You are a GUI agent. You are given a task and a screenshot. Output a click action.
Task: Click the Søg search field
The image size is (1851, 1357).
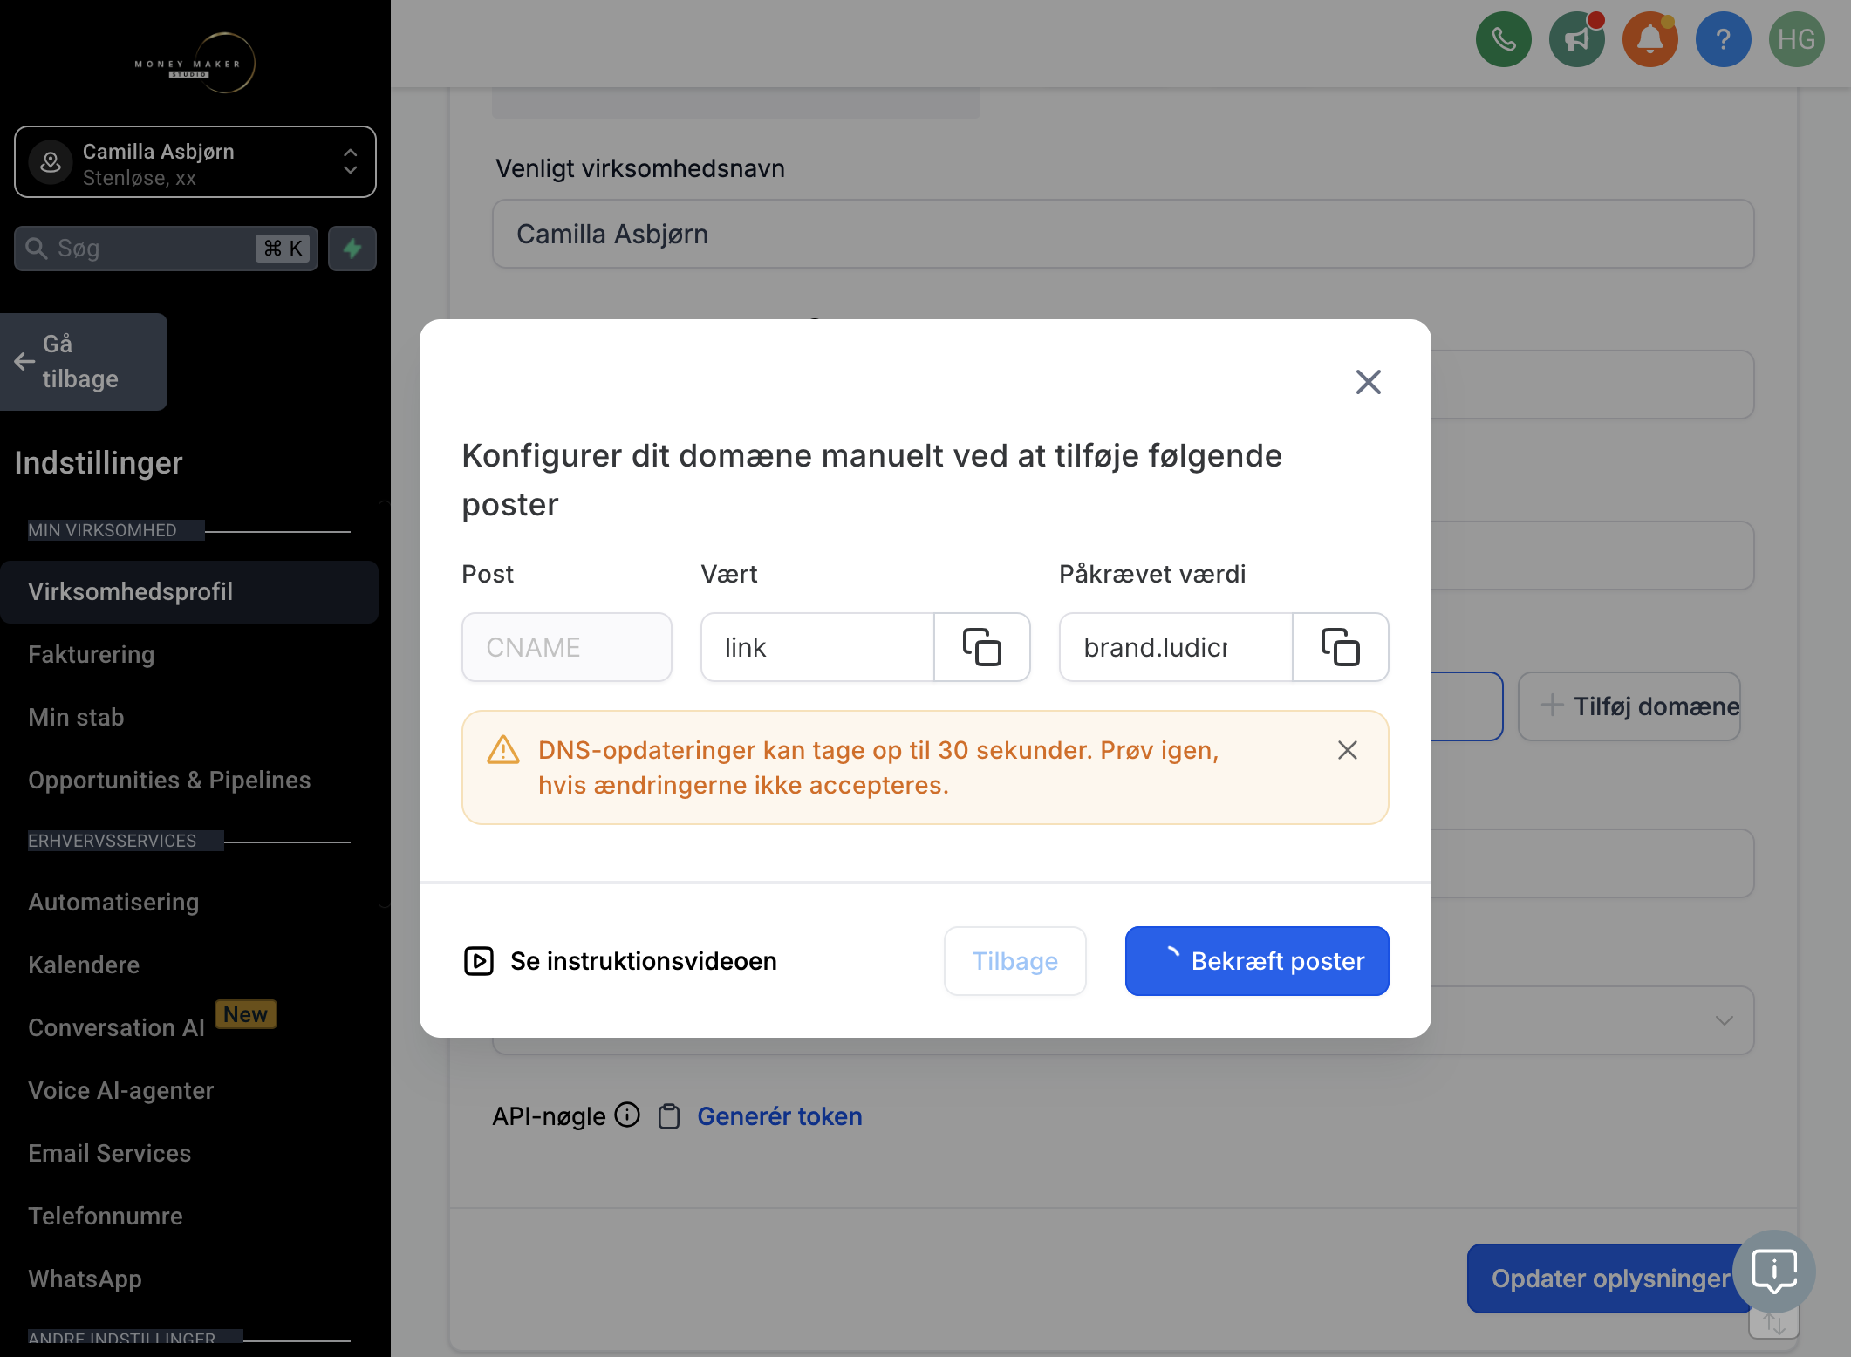166,249
